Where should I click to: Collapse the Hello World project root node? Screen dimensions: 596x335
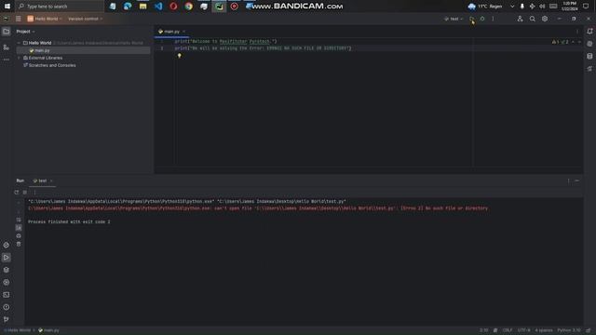(19, 43)
